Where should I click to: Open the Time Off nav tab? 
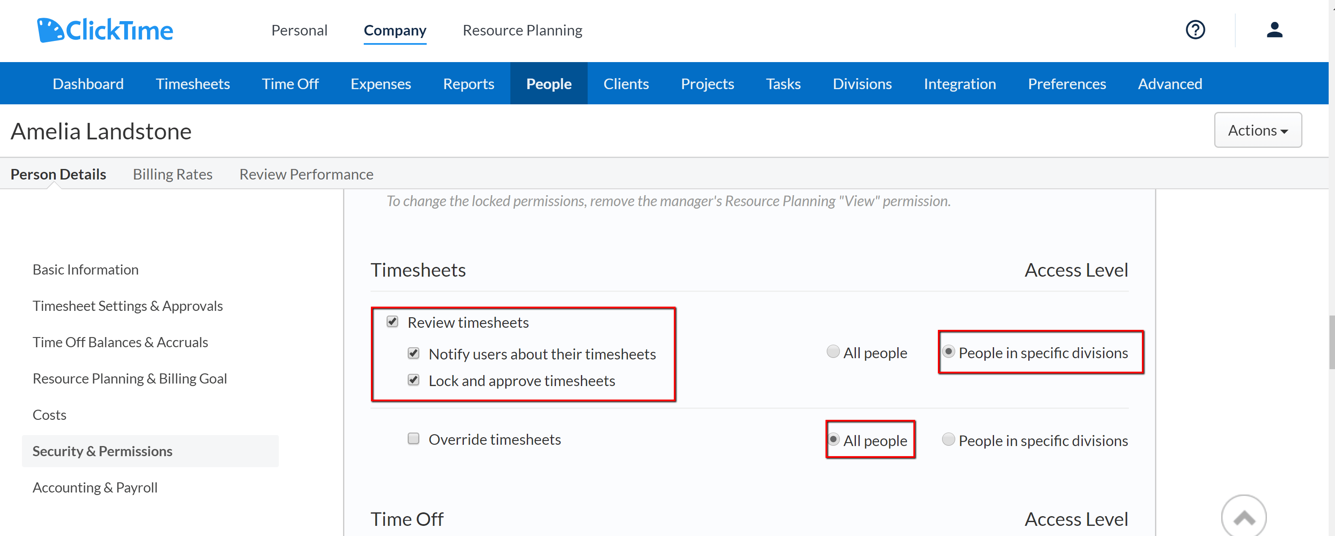pos(290,84)
